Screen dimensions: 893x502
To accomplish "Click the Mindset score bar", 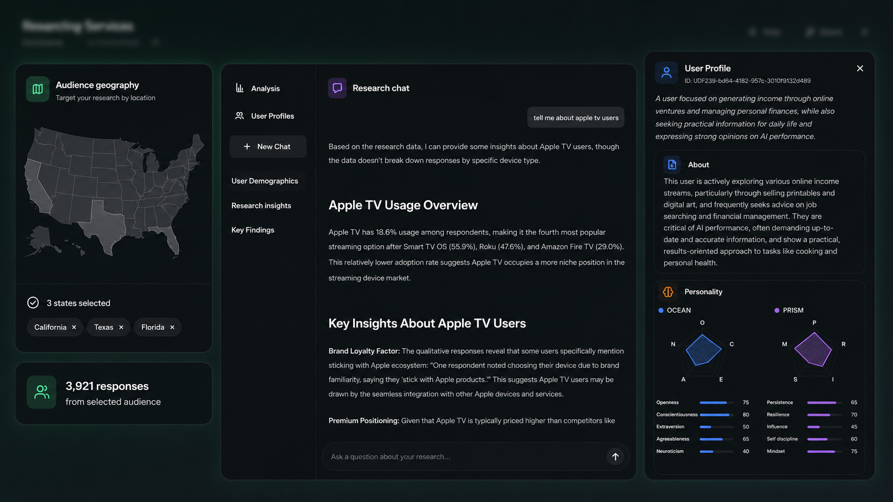I will pyautogui.click(x=825, y=451).
